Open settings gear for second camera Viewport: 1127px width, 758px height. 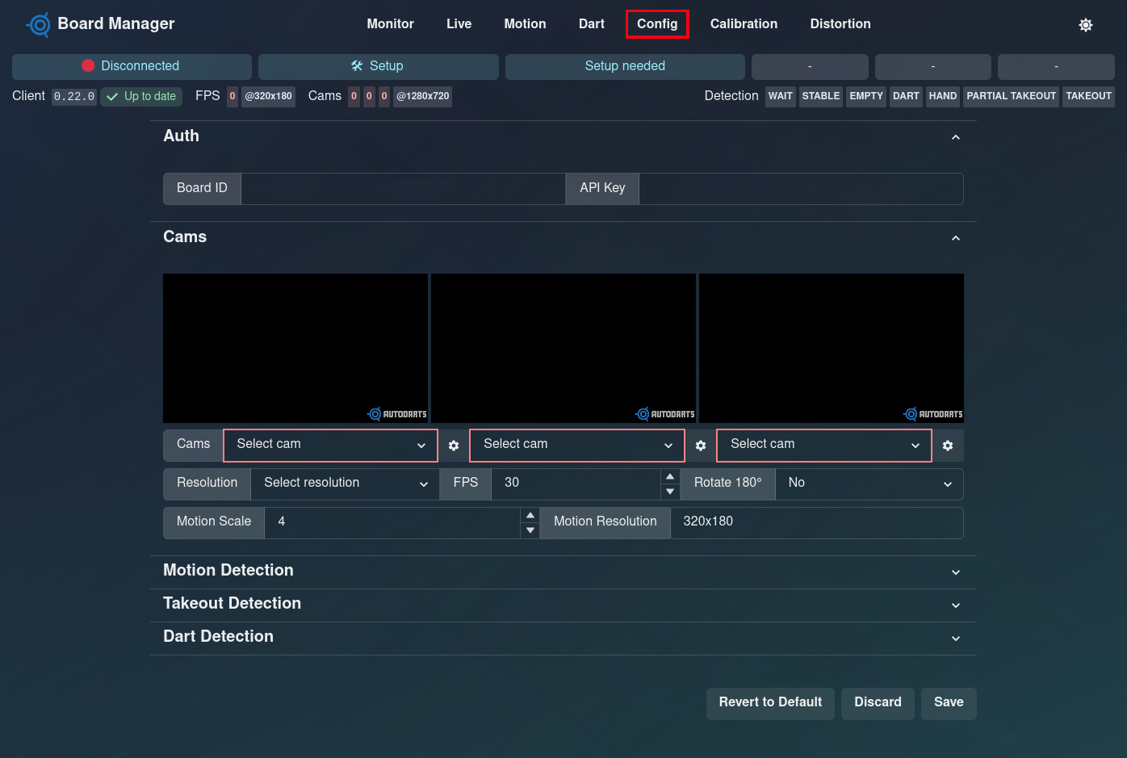click(x=701, y=446)
